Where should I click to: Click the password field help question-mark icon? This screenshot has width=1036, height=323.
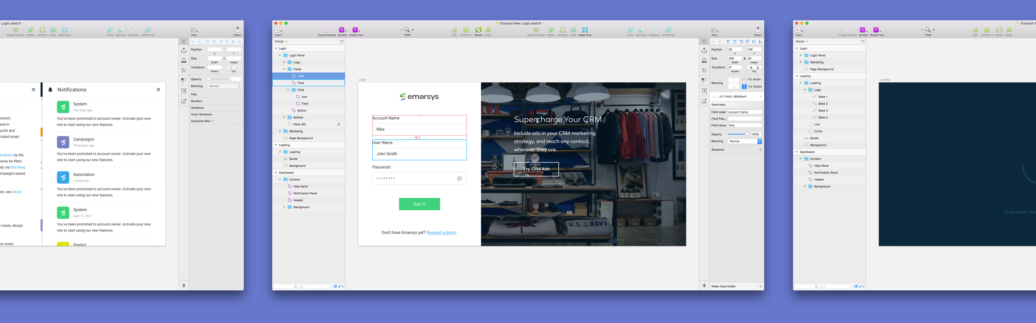tap(459, 178)
